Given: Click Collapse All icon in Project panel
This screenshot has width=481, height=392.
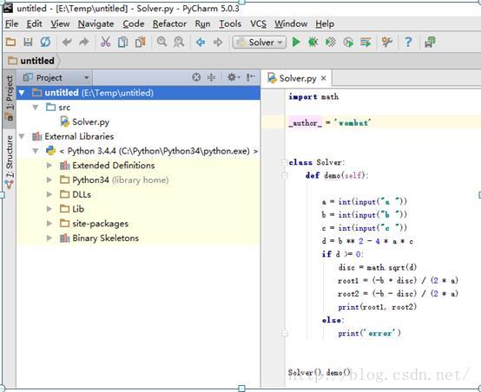Looking at the screenshot, I should [211, 77].
